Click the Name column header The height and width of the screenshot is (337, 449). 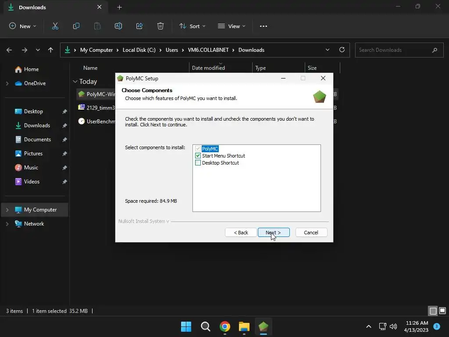point(90,68)
